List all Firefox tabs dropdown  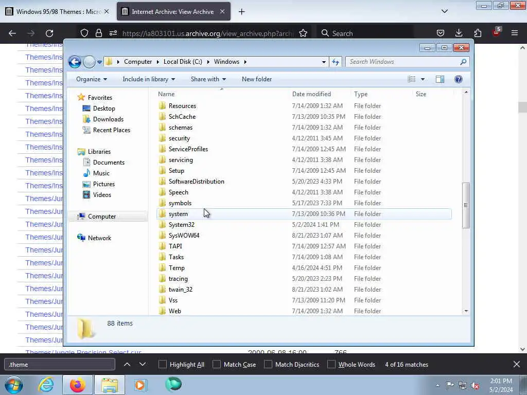pyautogui.click(x=445, y=11)
